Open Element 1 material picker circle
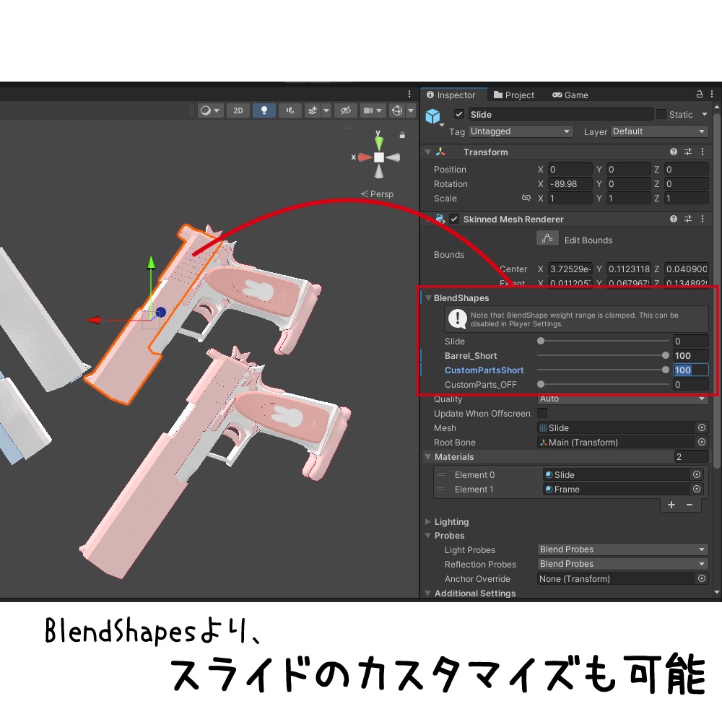Image resolution: width=722 pixels, height=722 pixels. [697, 489]
